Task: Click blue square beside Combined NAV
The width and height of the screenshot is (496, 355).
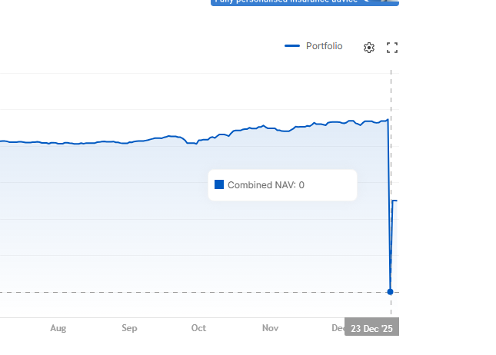Action: 219,184
